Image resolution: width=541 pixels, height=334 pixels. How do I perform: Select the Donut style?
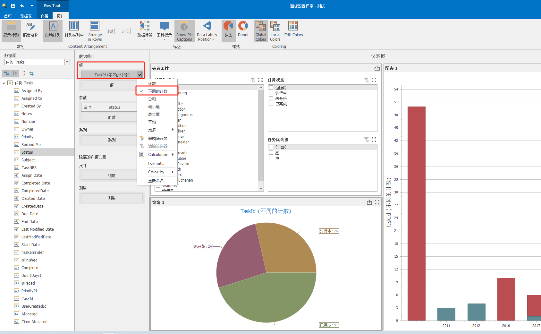coord(243,30)
